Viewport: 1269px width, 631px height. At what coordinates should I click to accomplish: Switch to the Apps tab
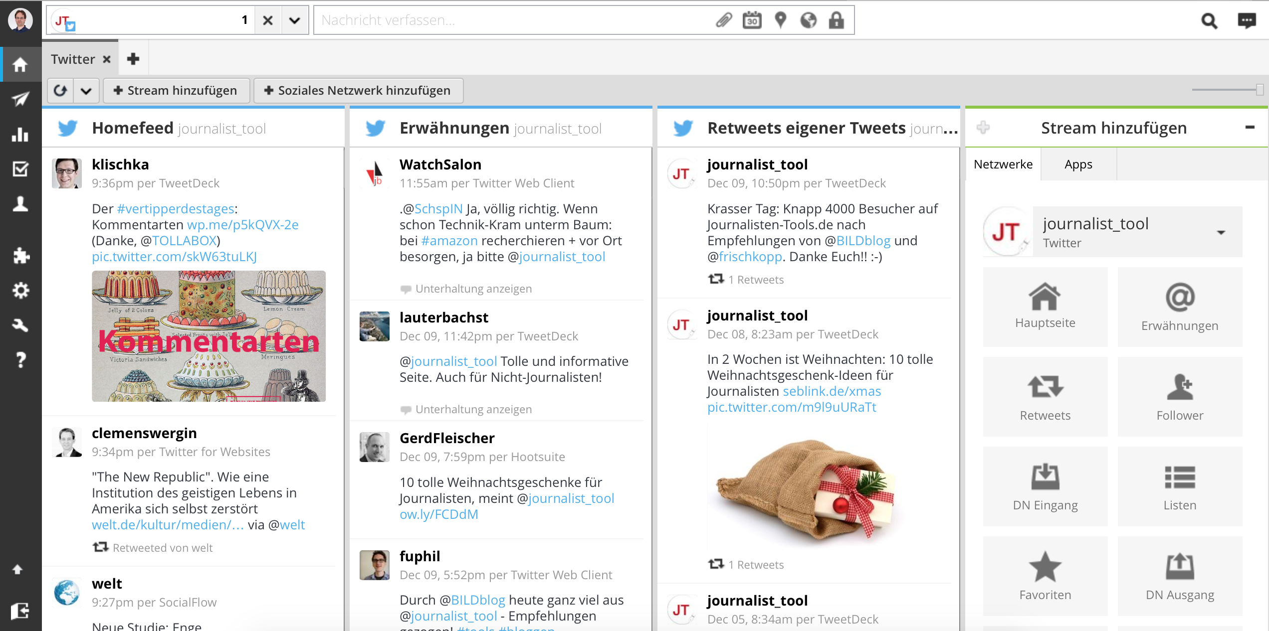click(x=1078, y=164)
